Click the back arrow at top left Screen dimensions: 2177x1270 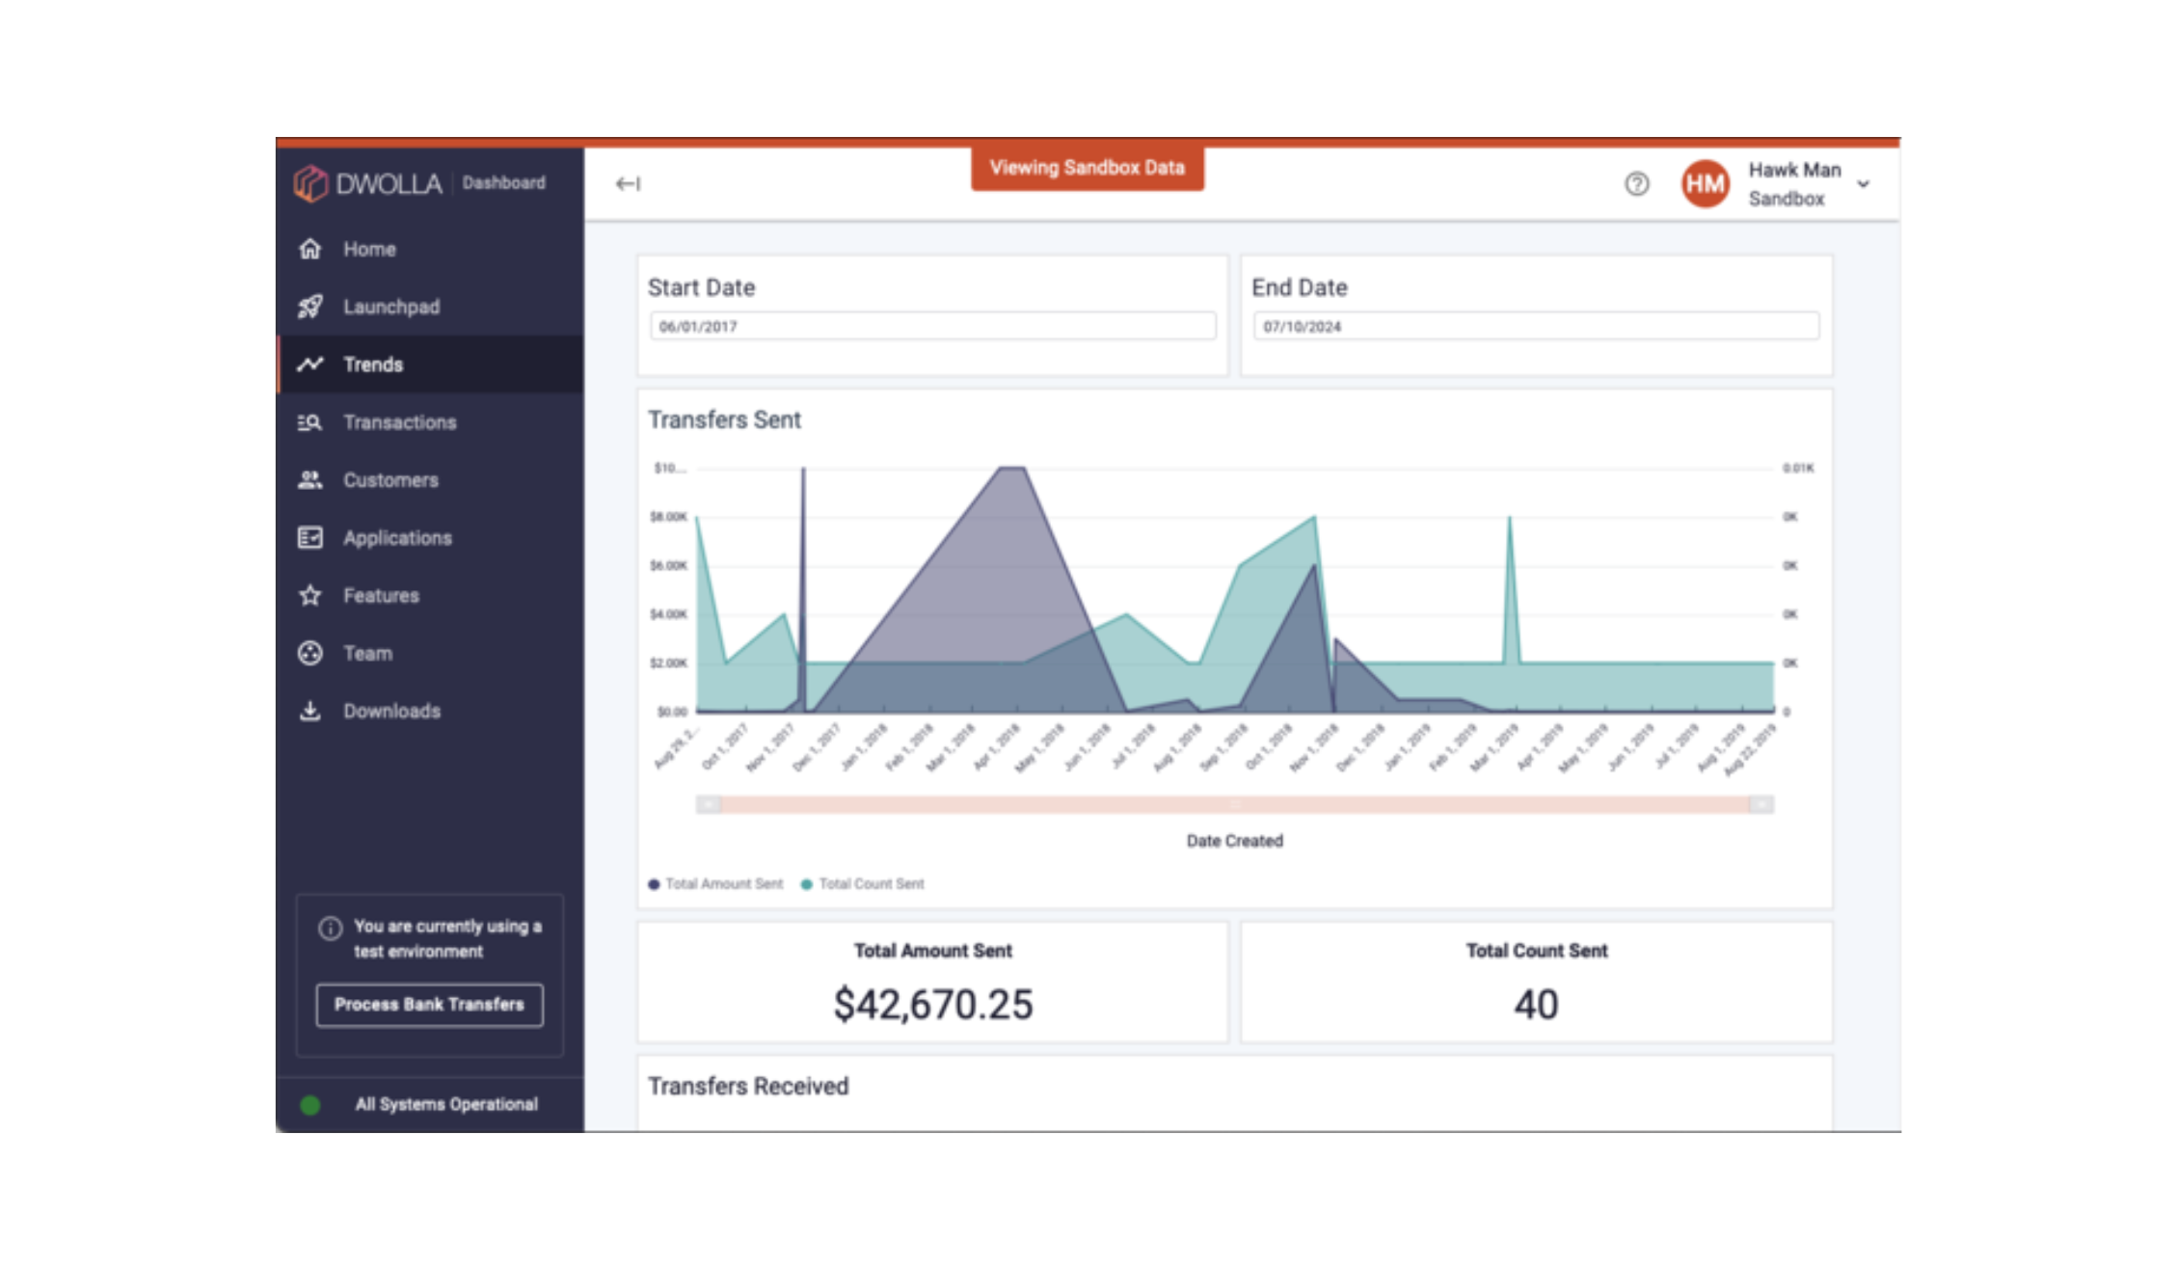[x=628, y=183]
